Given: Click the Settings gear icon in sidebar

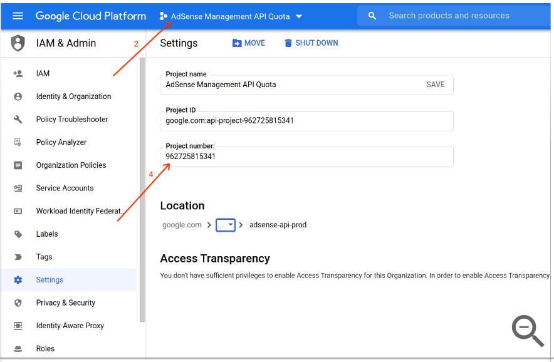Looking at the screenshot, I should (x=18, y=280).
